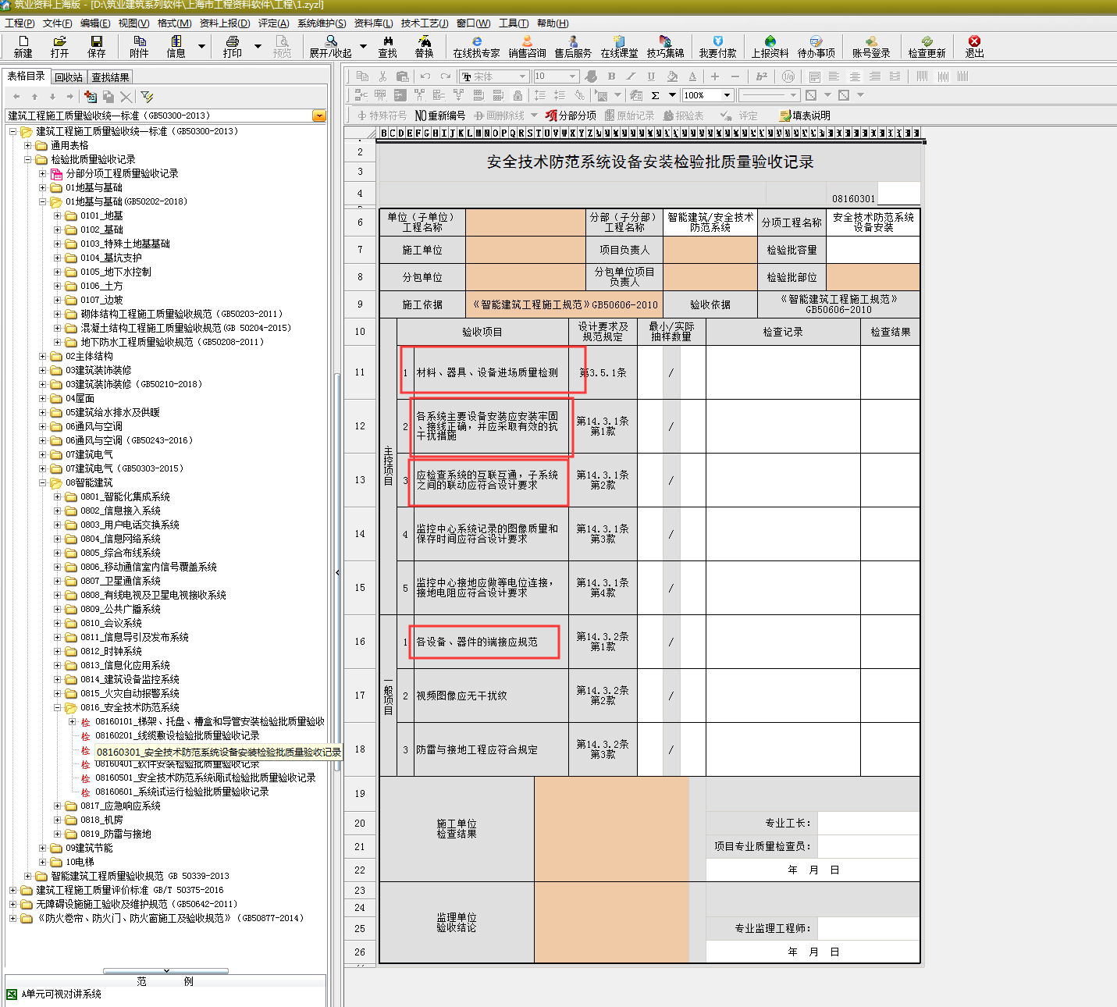Viewport: 1117px width, 1007px height.
Task: Click the 检查更新 check update icon
Action: coord(927,46)
